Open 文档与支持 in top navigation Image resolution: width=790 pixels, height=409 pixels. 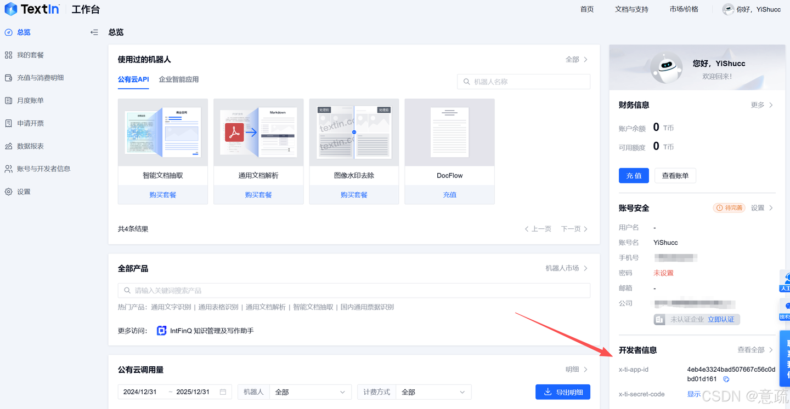pos(631,9)
